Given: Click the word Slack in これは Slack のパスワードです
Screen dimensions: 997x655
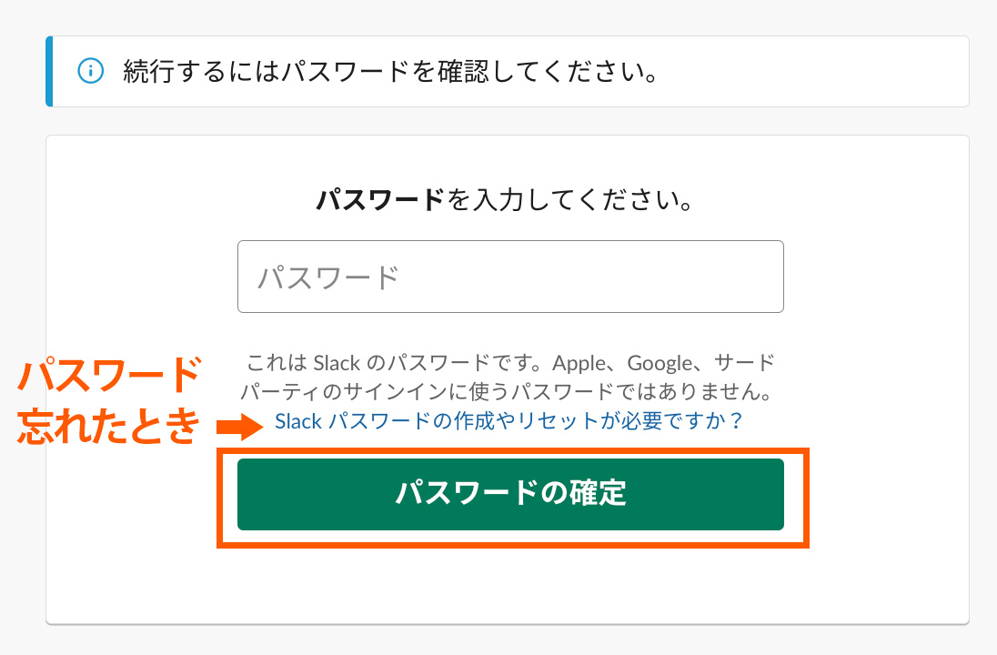Looking at the screenshot, I should point(337,364).
